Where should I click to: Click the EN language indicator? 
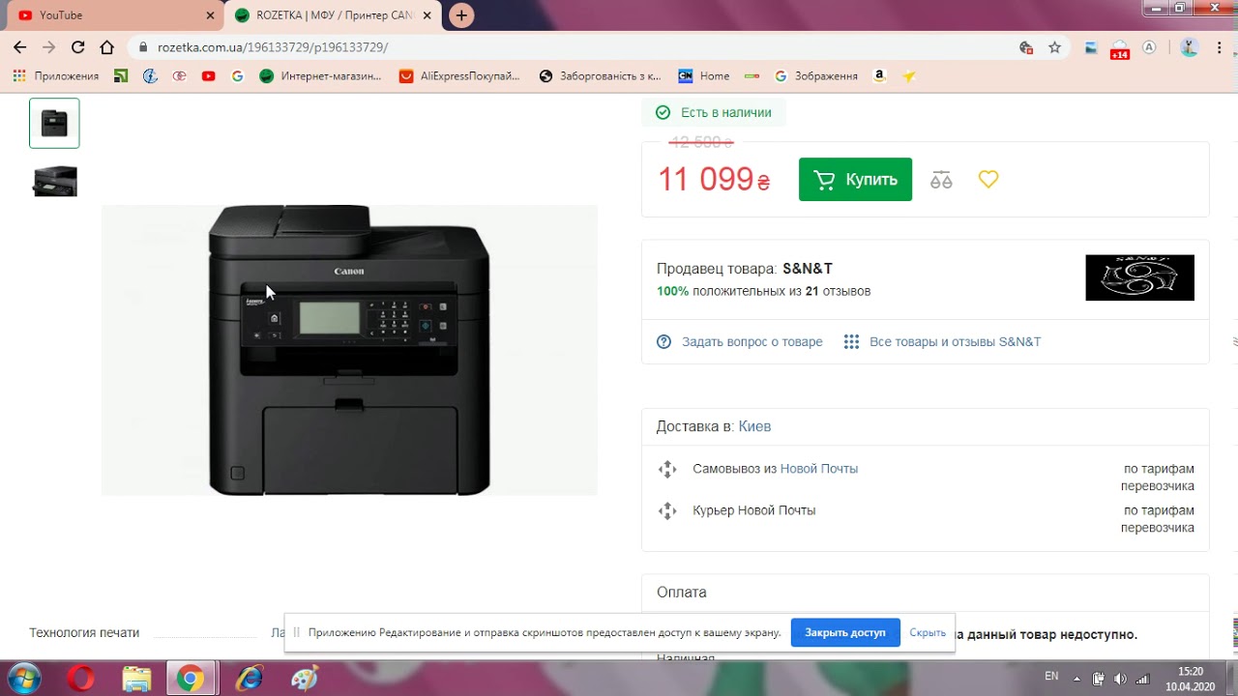pos(1051,677)
